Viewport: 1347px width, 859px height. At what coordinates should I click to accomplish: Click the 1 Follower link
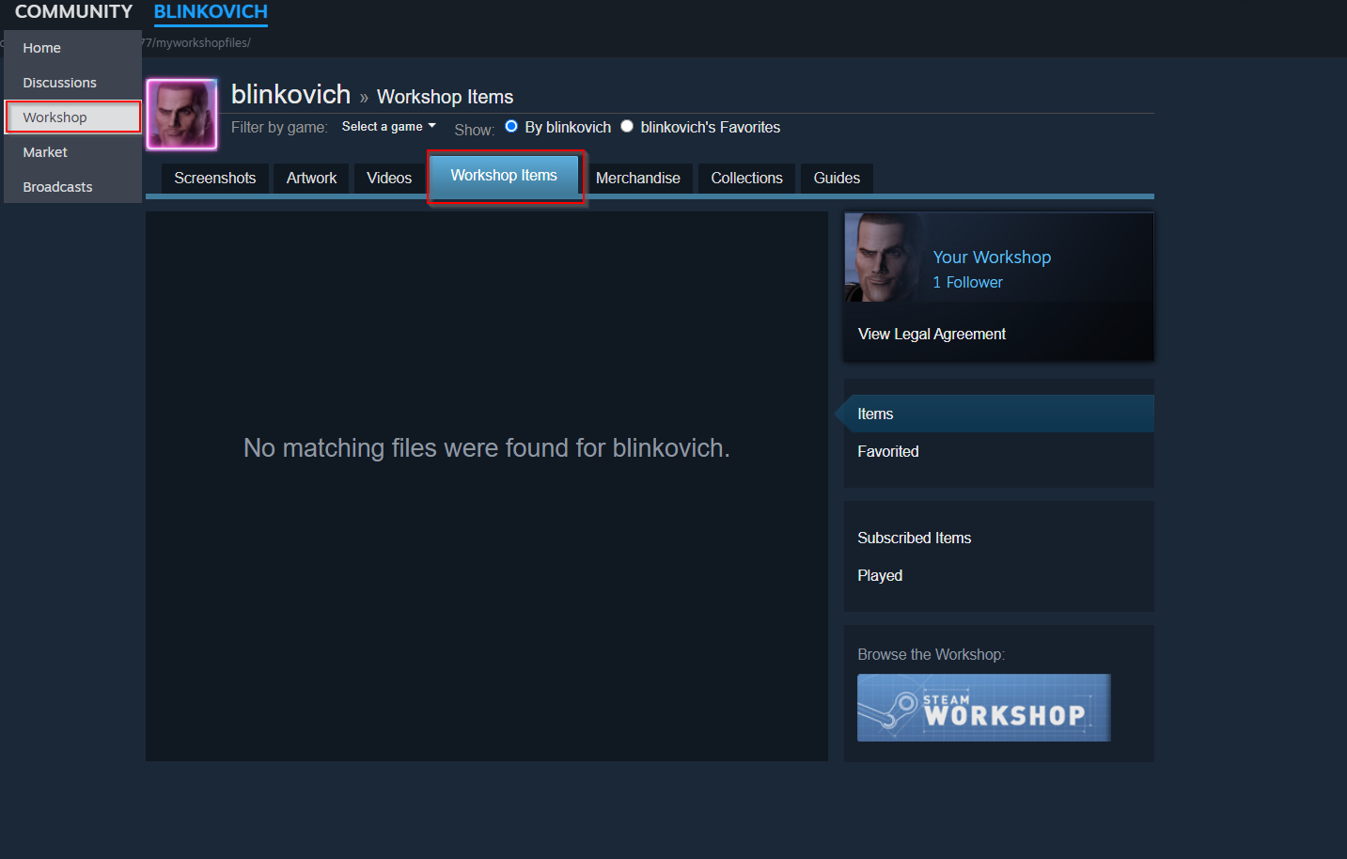(967, 282)
